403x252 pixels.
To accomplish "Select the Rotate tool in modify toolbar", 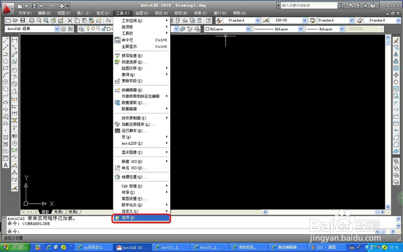I will coord(396,82).
